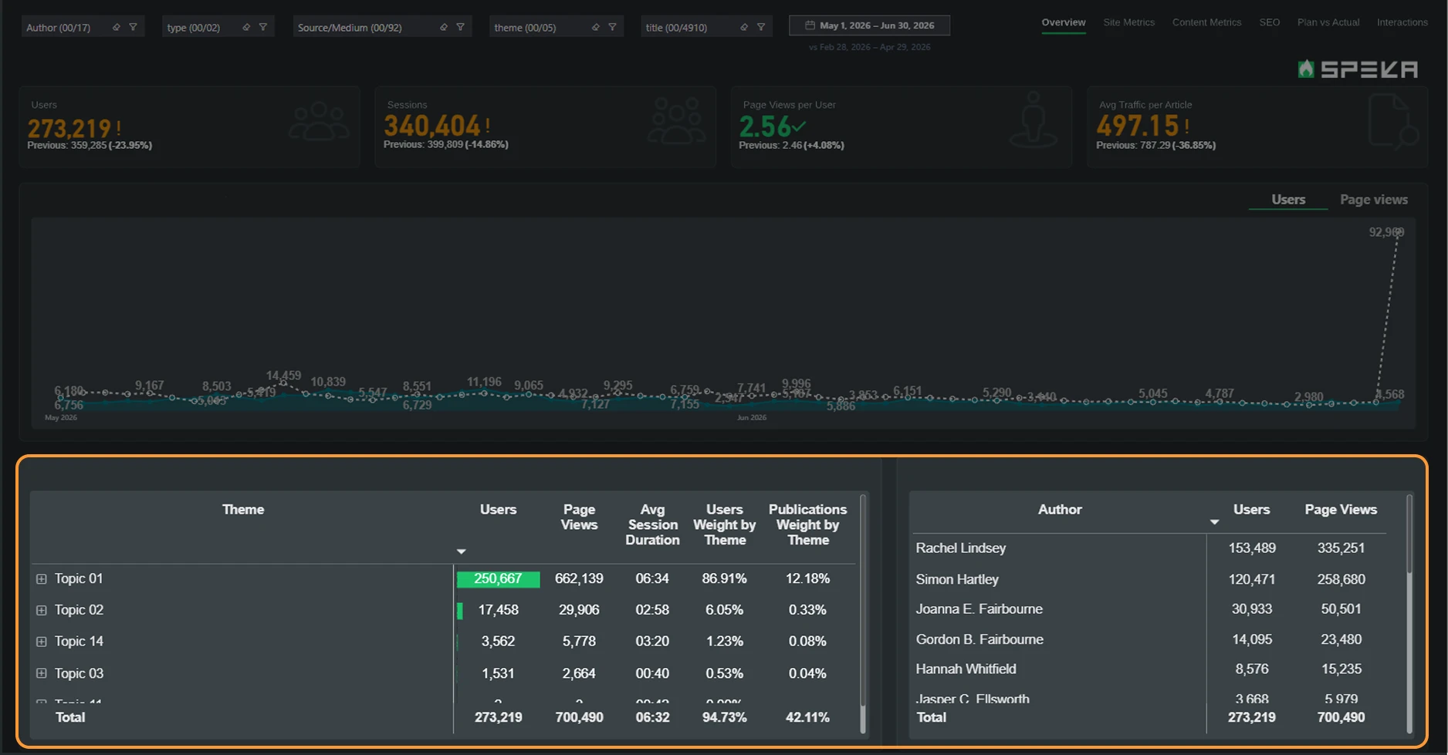Sort by Avg Session Duration header

(652, 524)
